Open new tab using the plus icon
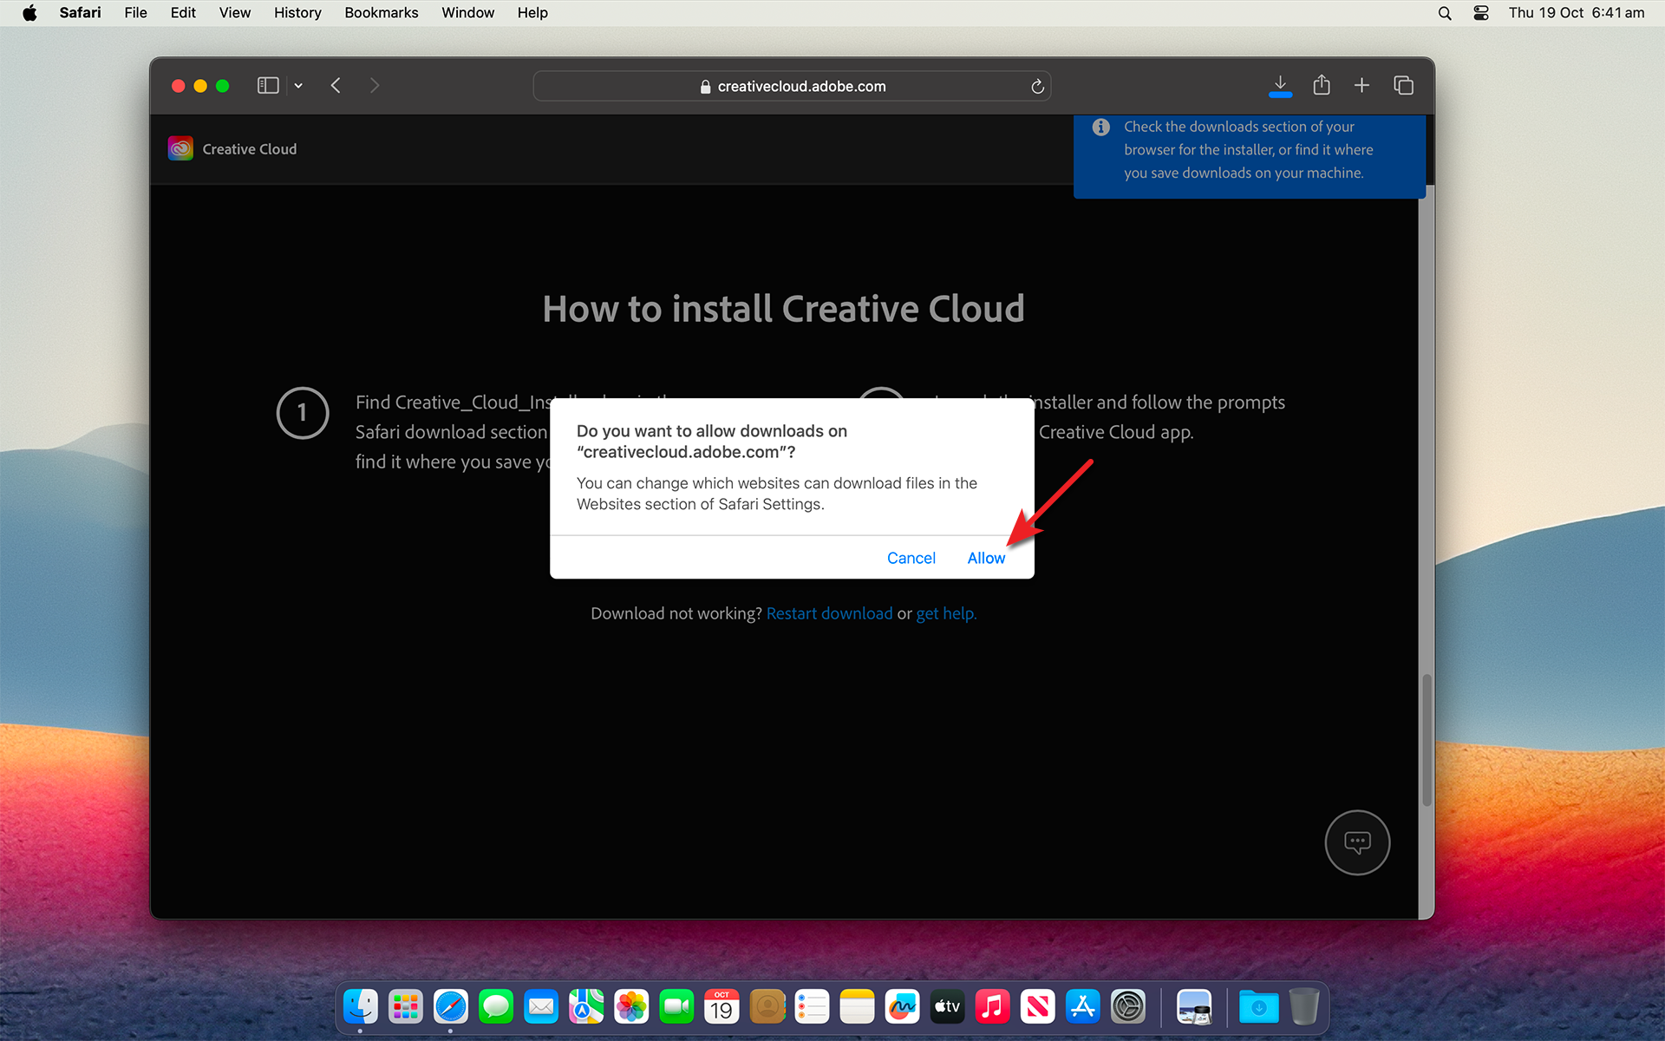The image size is (1665, 1041). (1360, 85)
